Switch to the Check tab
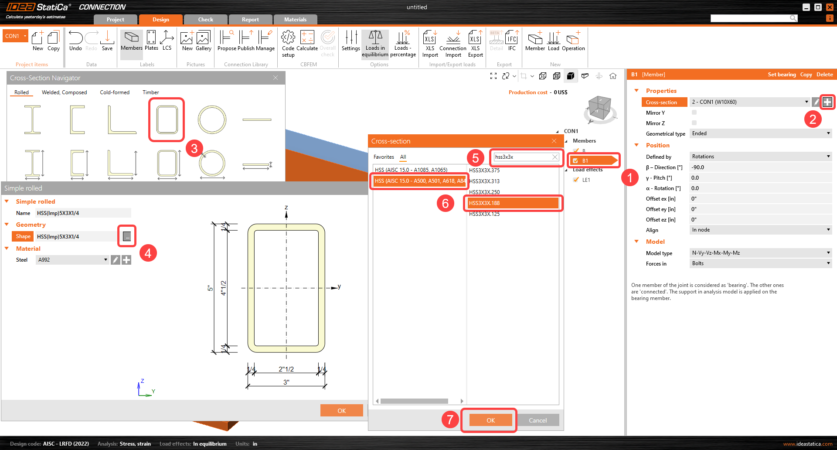 205,20
